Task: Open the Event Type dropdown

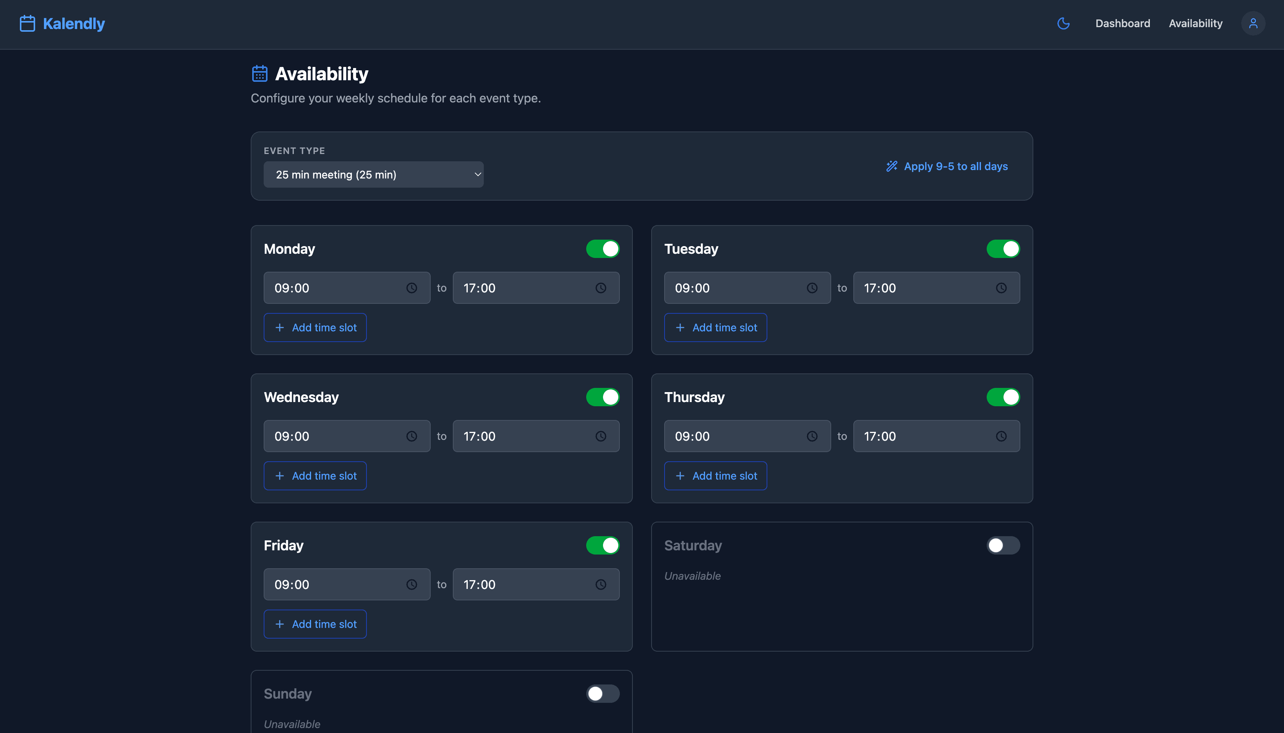Action: [x=373, y=174]
